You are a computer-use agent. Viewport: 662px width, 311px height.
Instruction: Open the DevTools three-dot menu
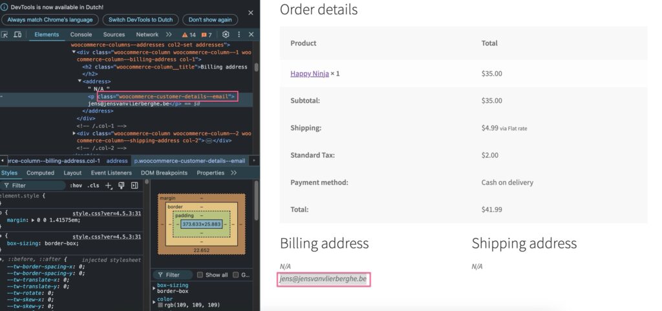[x=239, y=35]
